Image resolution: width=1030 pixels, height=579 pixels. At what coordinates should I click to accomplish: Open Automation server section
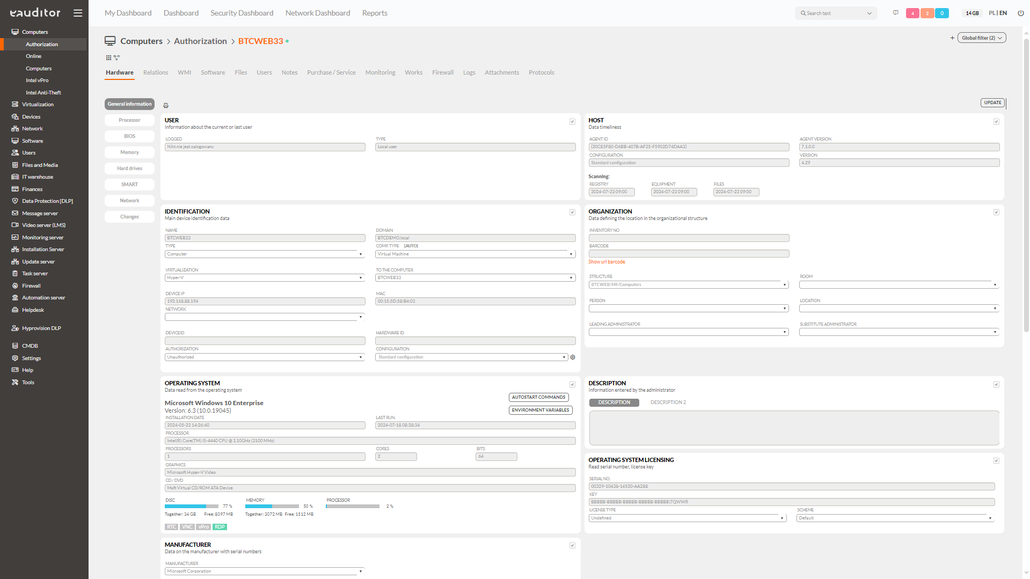point(43,298)
